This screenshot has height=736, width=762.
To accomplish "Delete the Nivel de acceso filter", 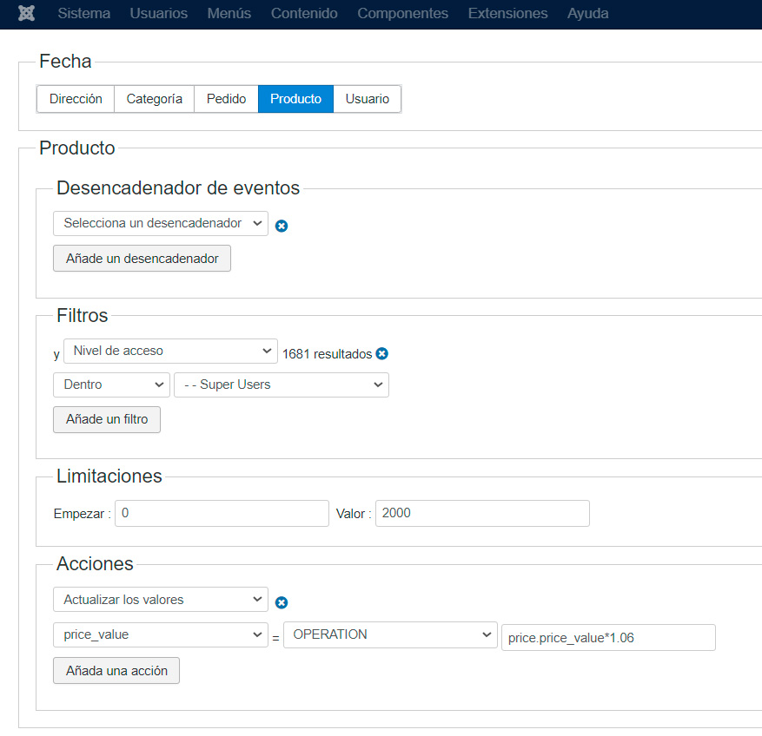I will click(382, 354).
